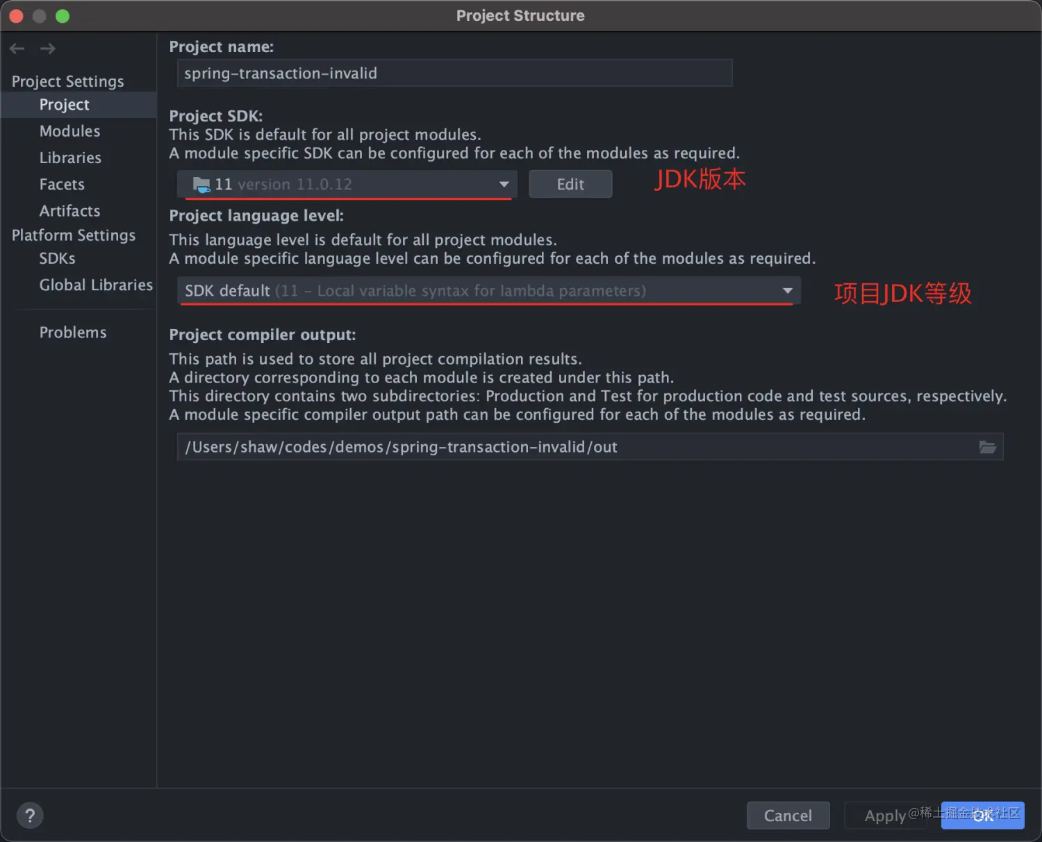Image resolution: width=1042 pixels, height=842 pixels.
Task: Click the Project SDK label
Action: (x=216, y=116)
